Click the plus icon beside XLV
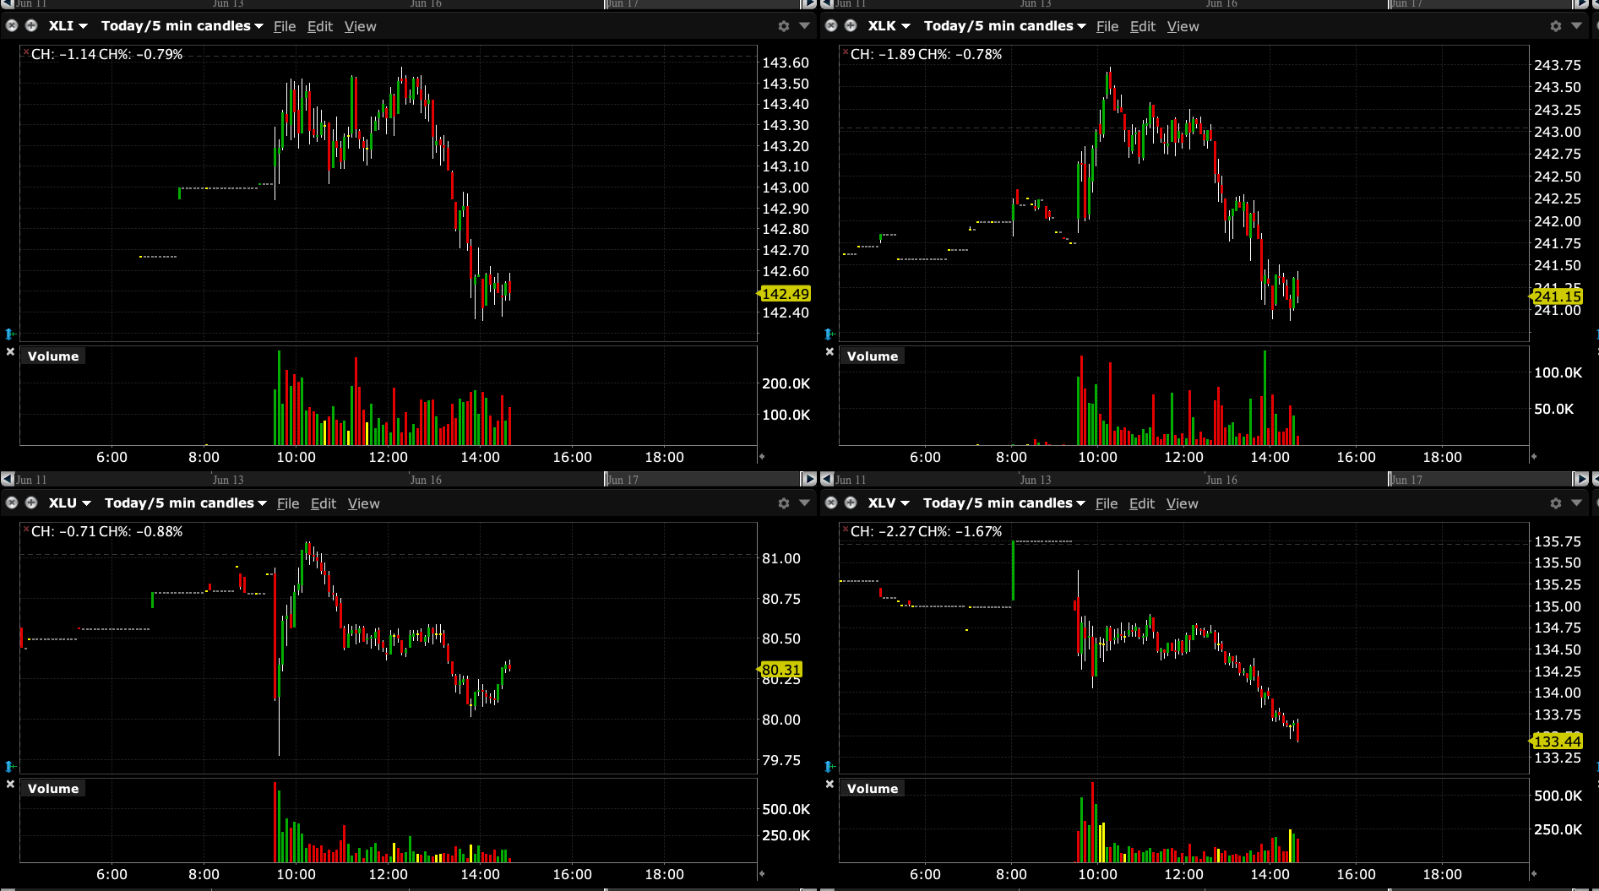This screenshot has height=891, width=1599. click(851, 503)
